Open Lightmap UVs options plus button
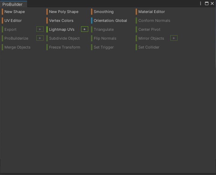This screenshot has width=216, height=175. pos(85,29)
